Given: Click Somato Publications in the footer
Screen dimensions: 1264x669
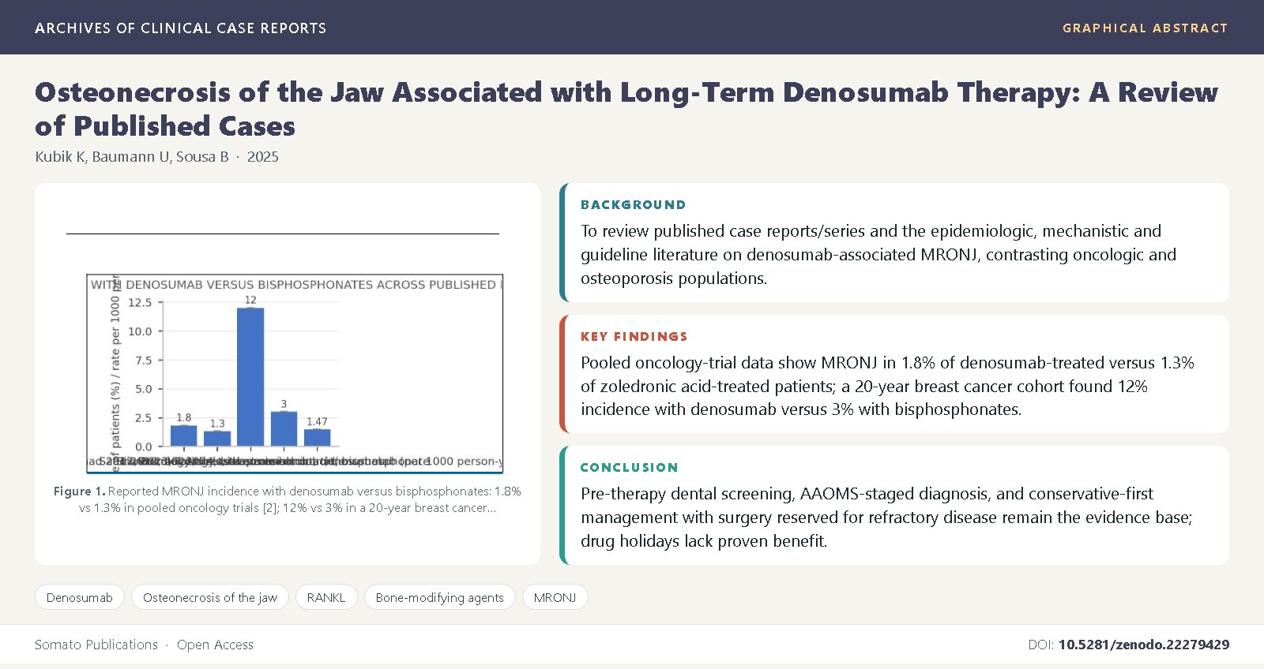Looking at the screenshot, I should click(96, 645).
